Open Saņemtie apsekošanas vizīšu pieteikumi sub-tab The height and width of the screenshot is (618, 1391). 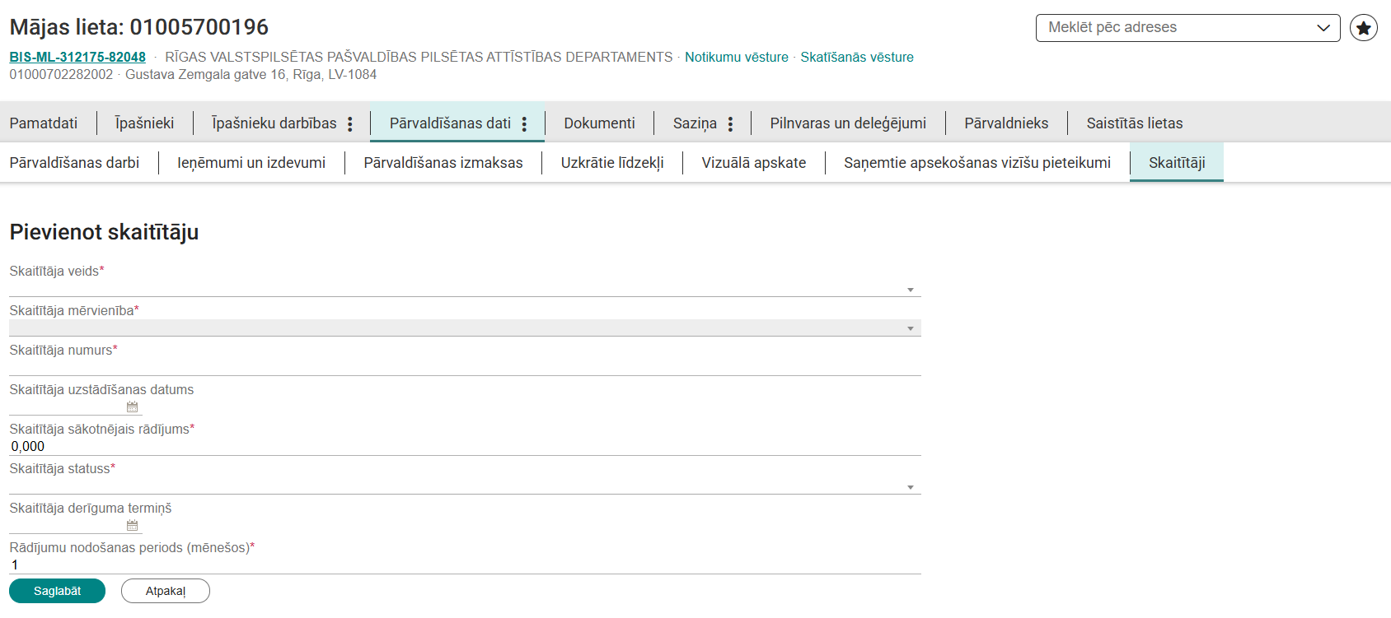(x=977, y=162)
